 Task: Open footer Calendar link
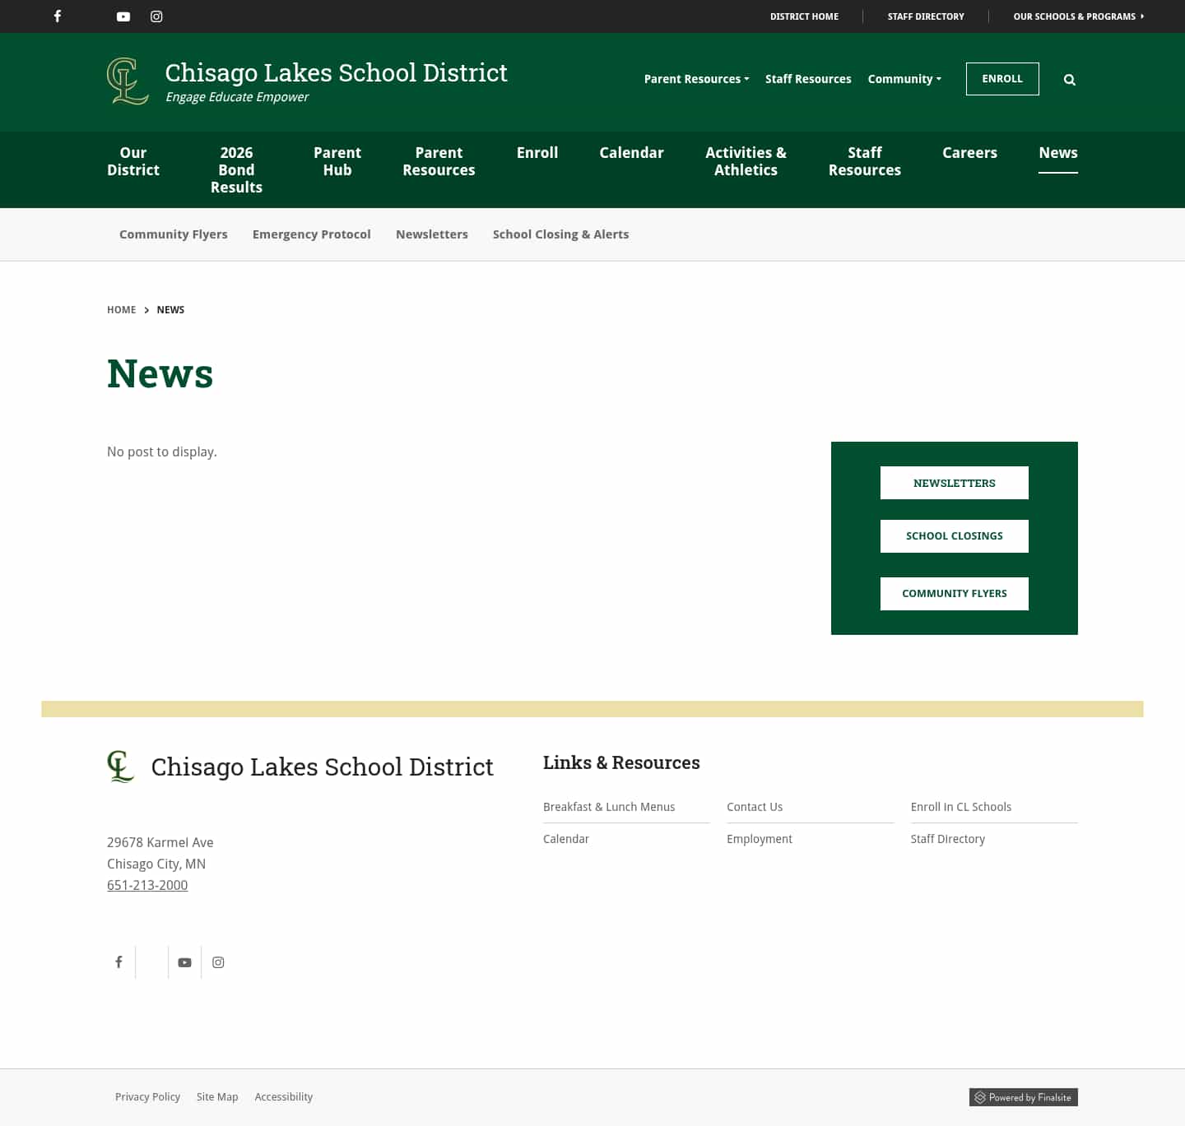click(566, 839)
